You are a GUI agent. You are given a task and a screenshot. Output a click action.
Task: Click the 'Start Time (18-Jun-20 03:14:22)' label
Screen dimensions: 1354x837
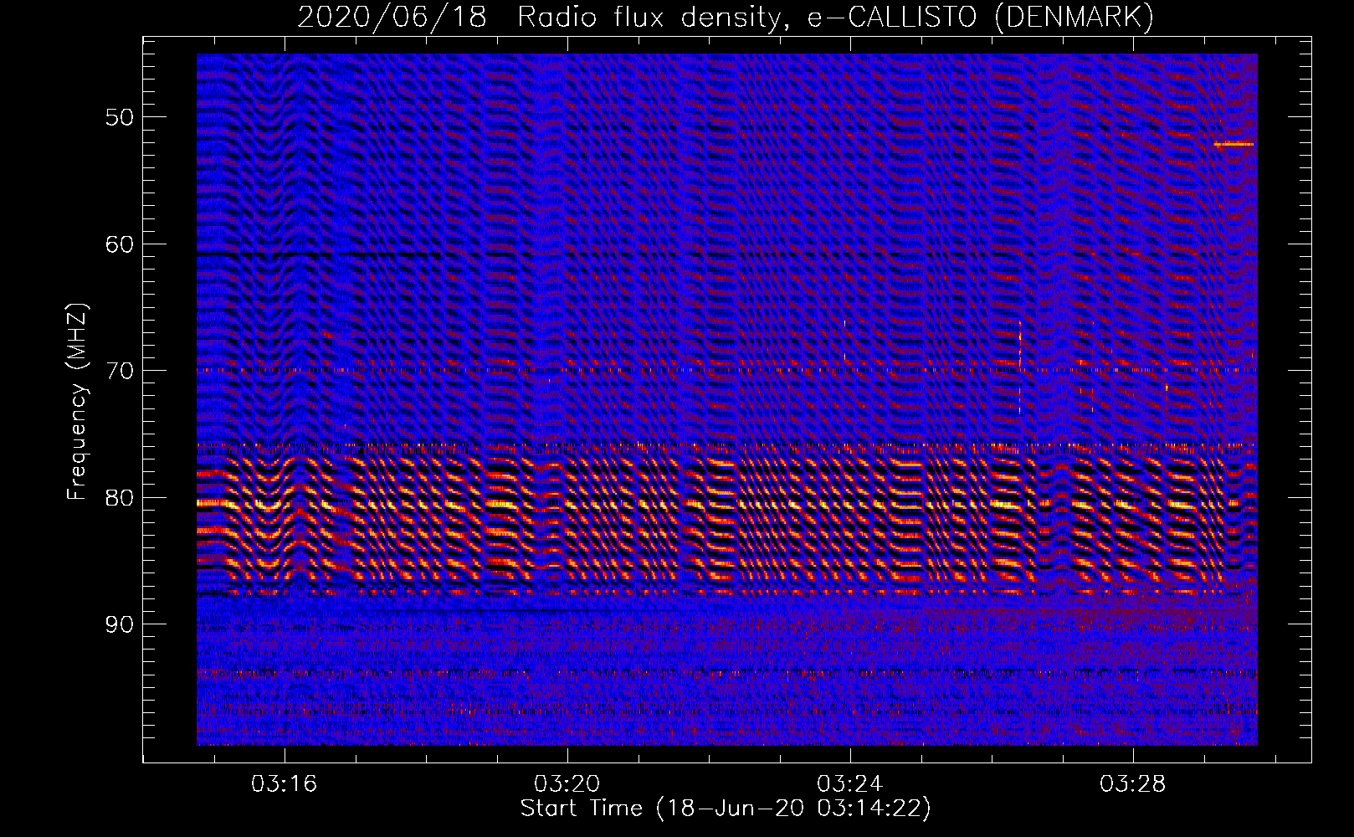(726, 809)
